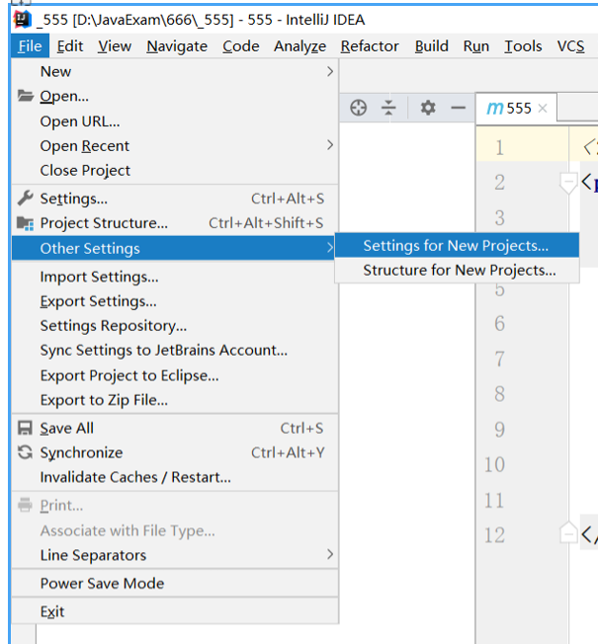Open Project Structure... entry

click(x=175, y=223)
